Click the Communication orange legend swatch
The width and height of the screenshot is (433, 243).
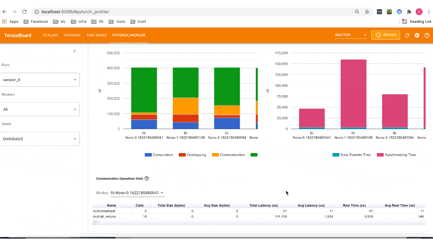tap(215, 155)
